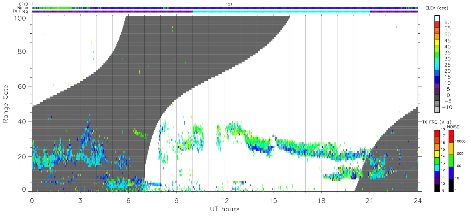The height and width of the screenshot is (217, 470).
Task: Click the 21 tick on UT hours axis
Action: coord(370,200)
